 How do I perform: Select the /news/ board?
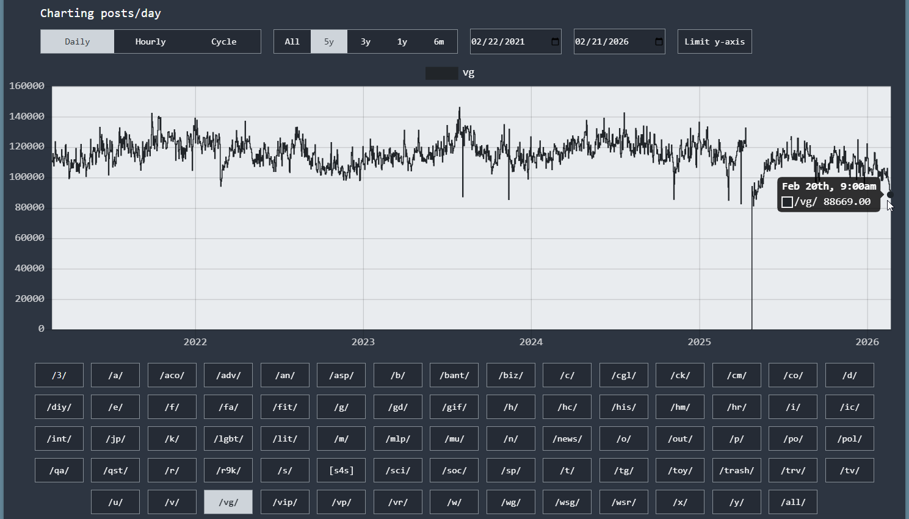(x=567, y=438)
